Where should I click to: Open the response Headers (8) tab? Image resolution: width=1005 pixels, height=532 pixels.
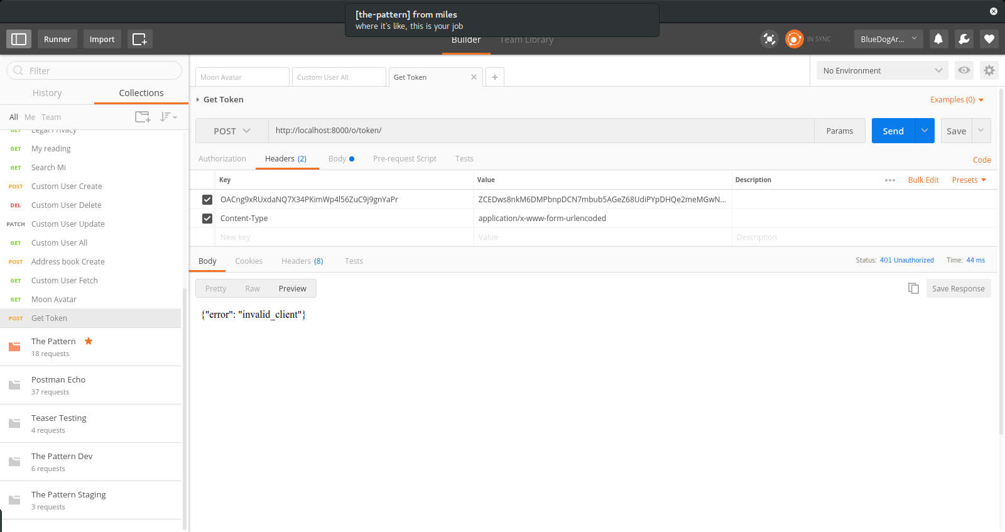[302, 261]
